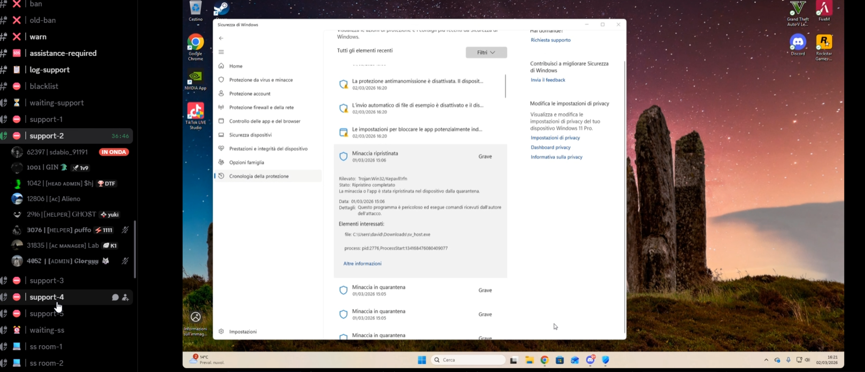Image resolution: width=865 pixels, height=372 pixels.
Task: Open the Windows Start menu
Action: point(422,360)
